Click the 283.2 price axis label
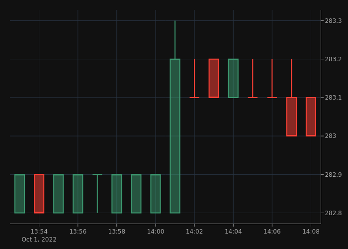348x249 pixels. [334, 59]
